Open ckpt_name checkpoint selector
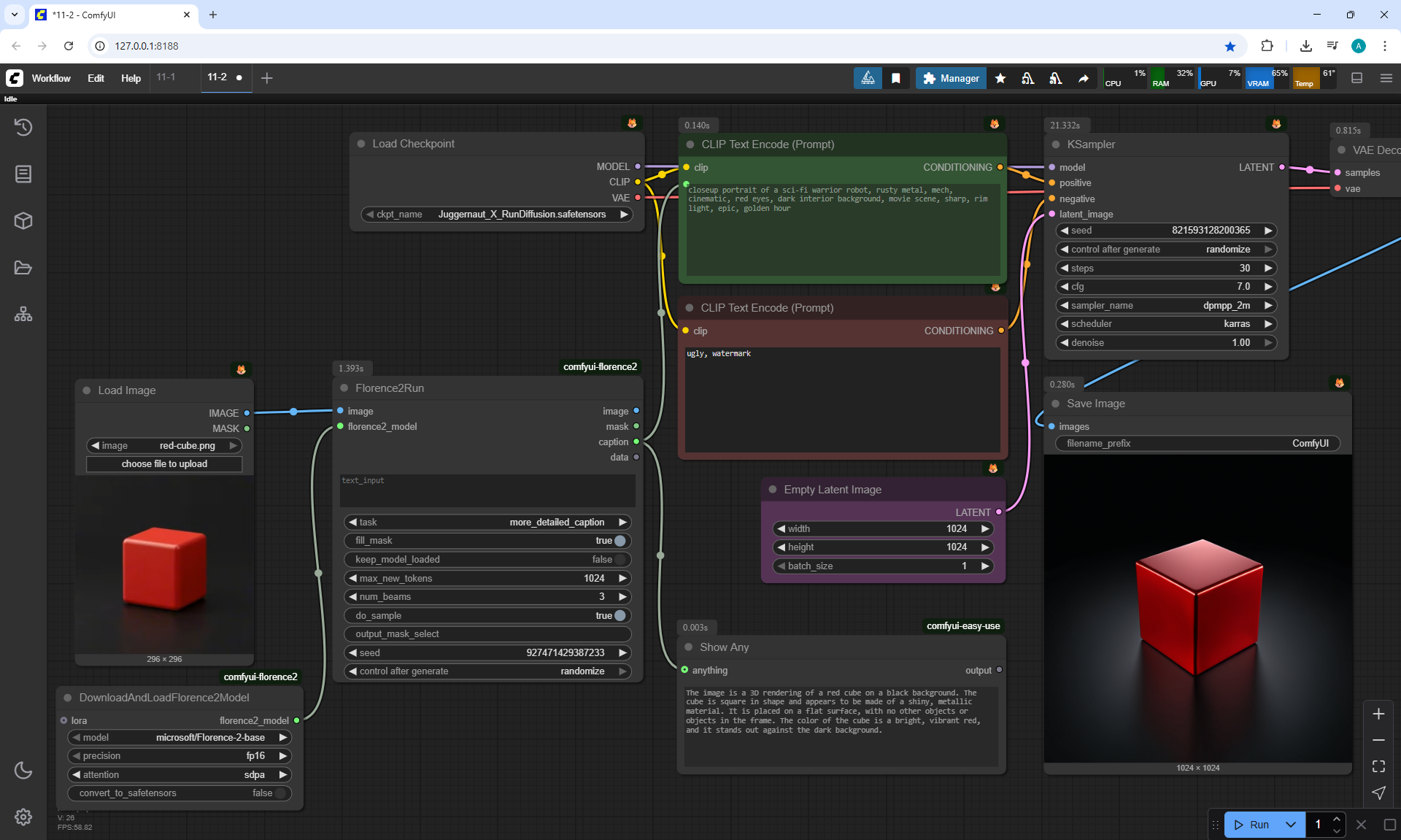Image resolution: width=1401 pixels, height=840 pixels. coord(498,215)
